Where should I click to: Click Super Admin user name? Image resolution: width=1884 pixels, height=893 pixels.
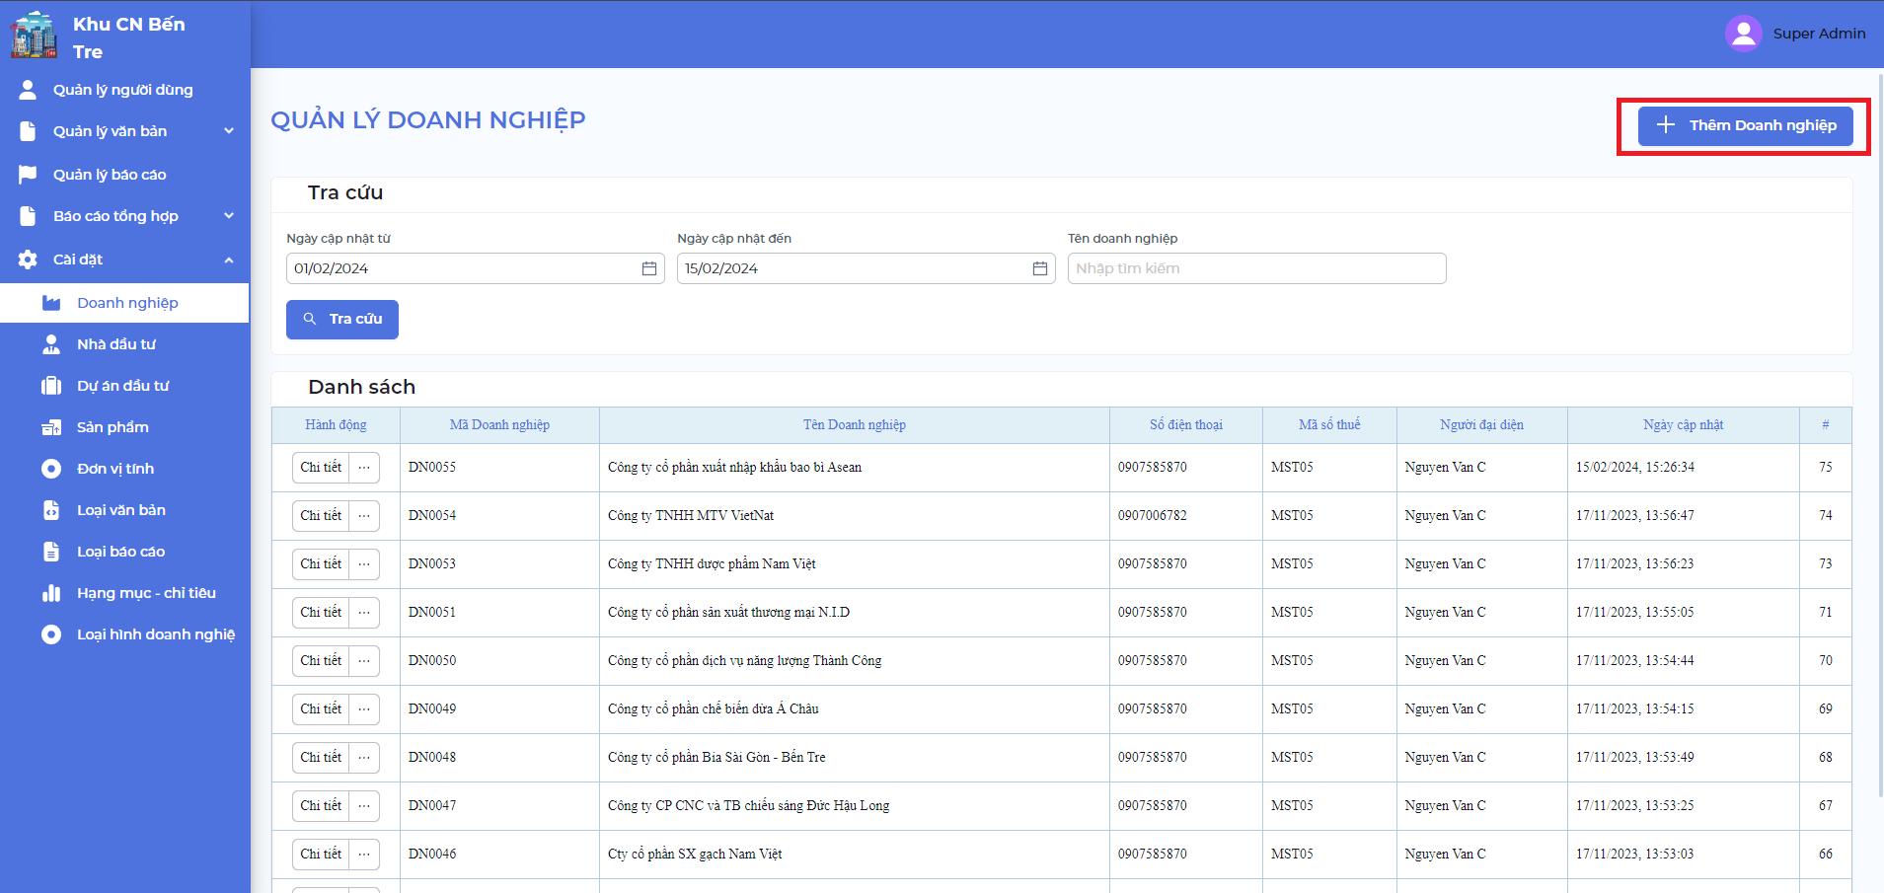click(x=1819, y=34)
